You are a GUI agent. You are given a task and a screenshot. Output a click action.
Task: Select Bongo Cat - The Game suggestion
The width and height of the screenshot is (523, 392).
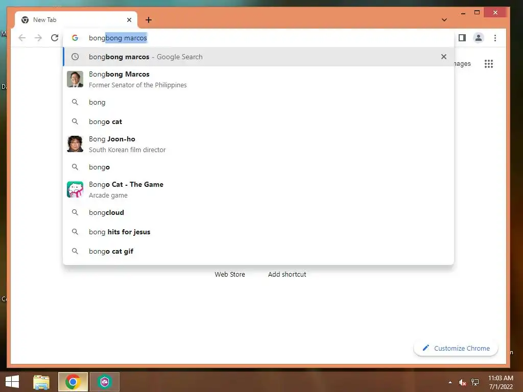(x=258, y=189)
